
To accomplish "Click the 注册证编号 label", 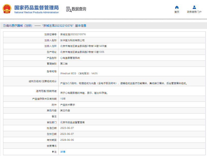I will (51, 34).
